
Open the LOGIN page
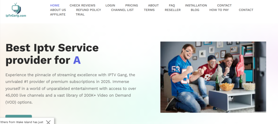click(x=110, y=5)
